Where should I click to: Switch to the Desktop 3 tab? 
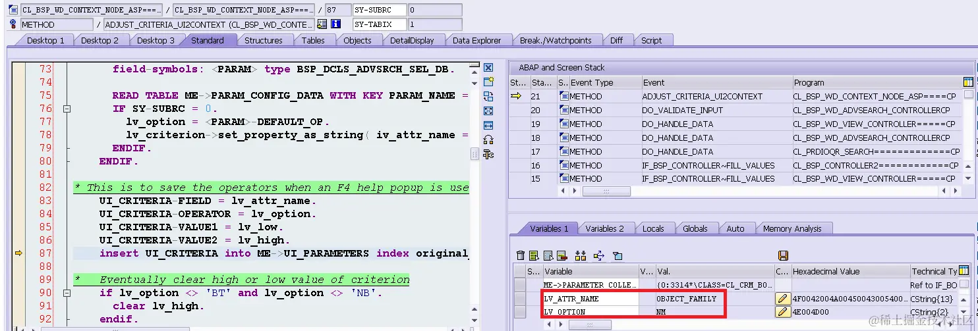click(156, 40)
